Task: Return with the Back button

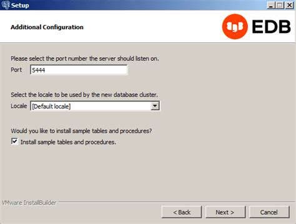Action: click(182, 212)
